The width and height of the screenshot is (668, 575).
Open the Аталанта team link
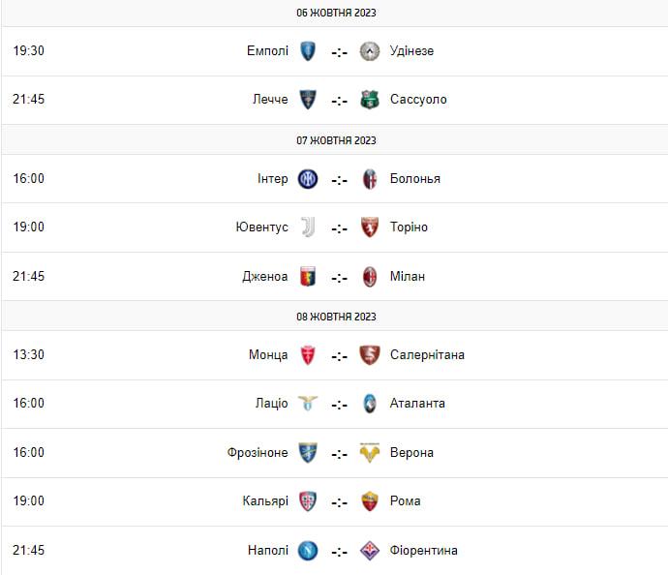(417, 403)
